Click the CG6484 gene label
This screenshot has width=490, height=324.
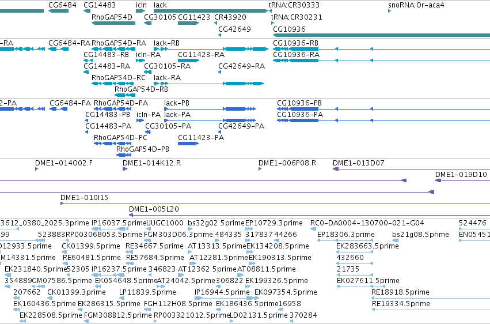click(x=62, y=5)
